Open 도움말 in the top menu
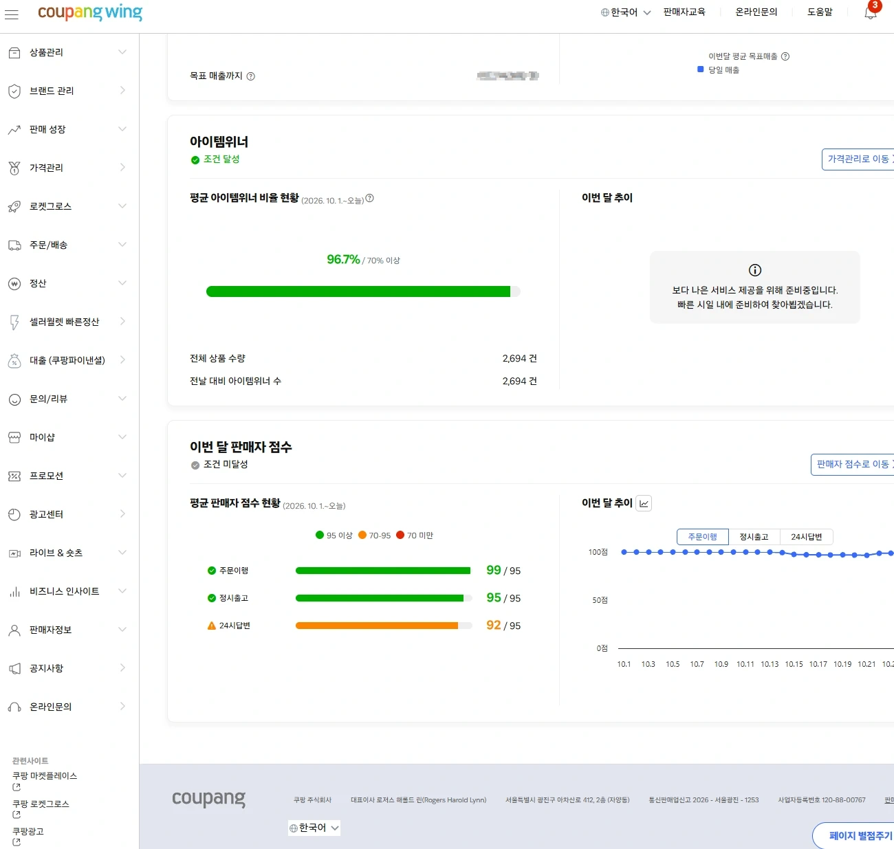Viewport: 894px width, 849px height. [820, 12]
